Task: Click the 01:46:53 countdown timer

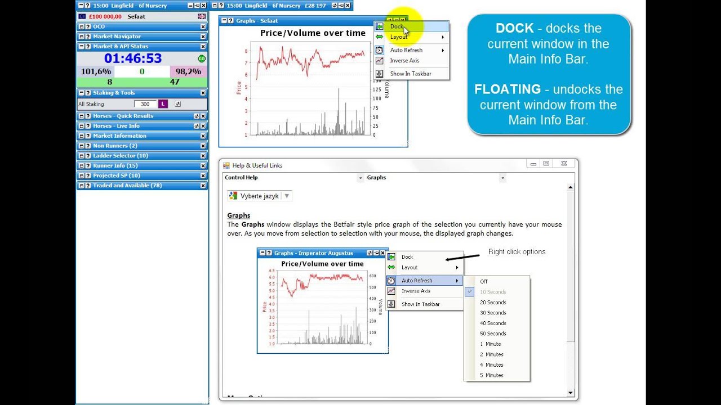Action: click(x=133, y=58)
